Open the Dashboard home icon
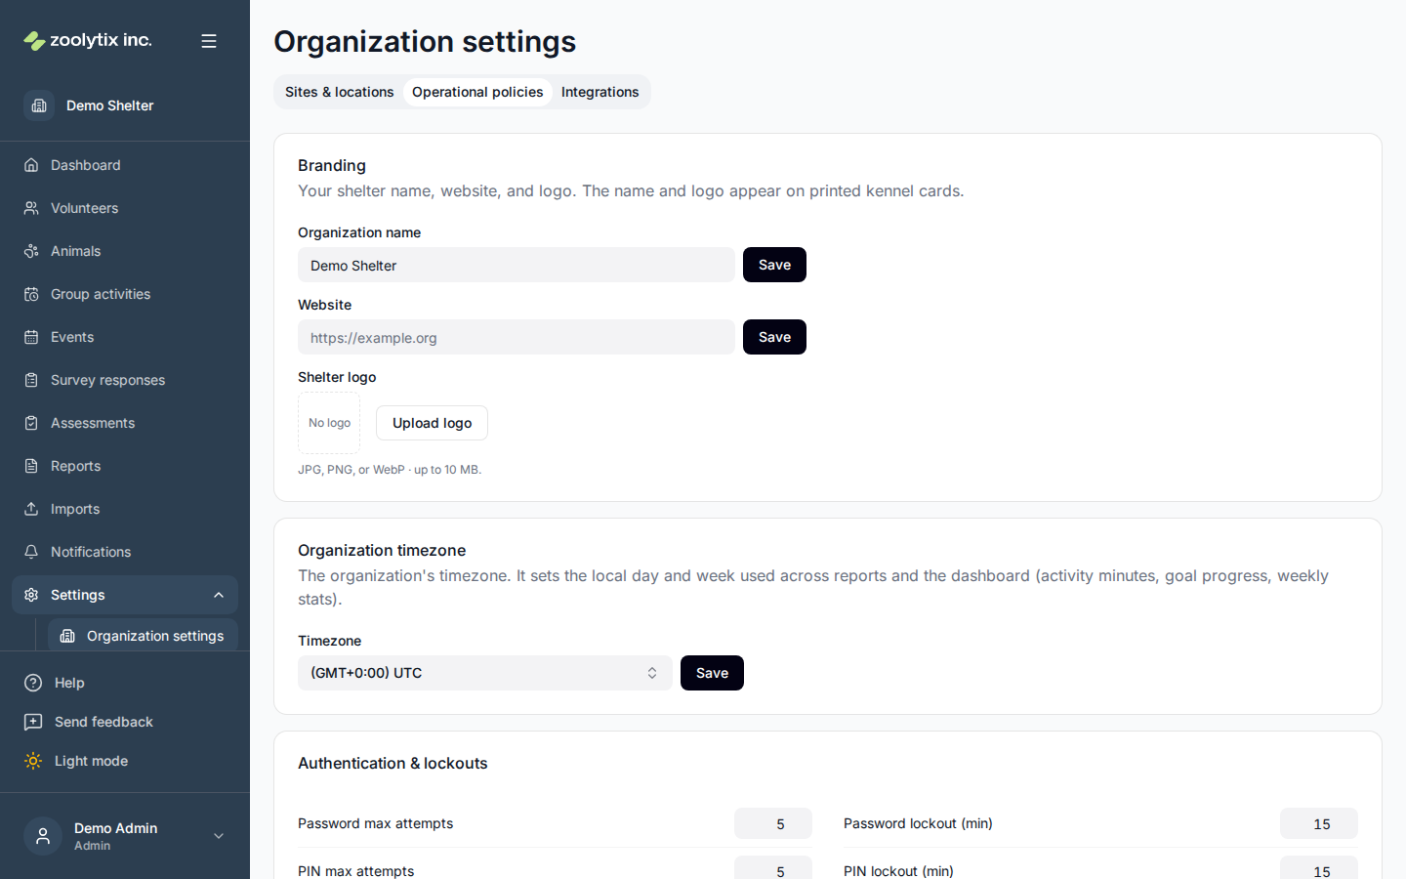Viewport: 1406px width, 879px height. 31,165
